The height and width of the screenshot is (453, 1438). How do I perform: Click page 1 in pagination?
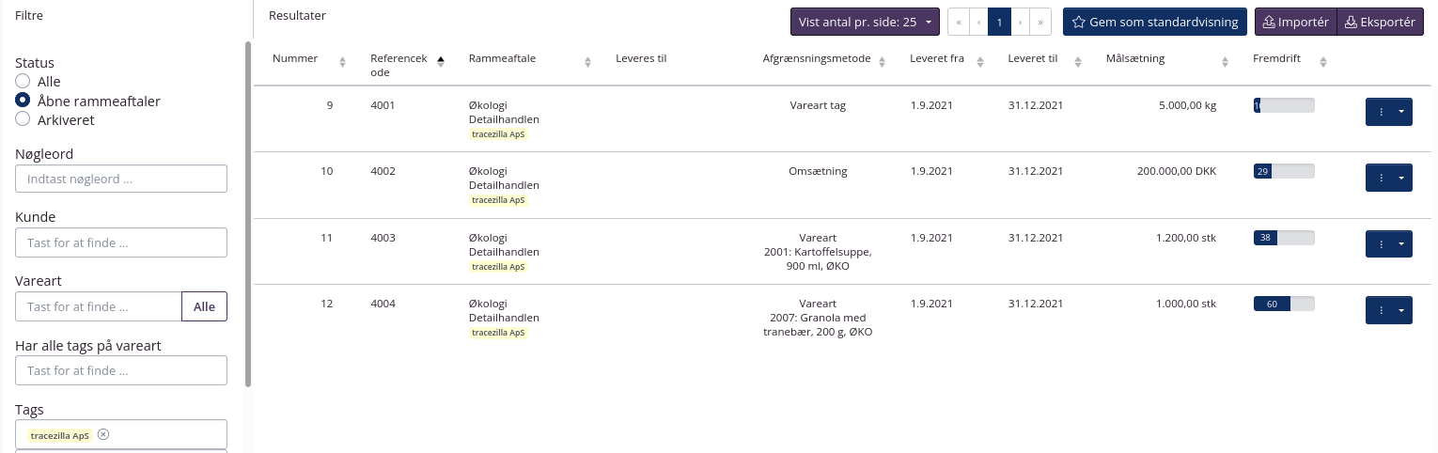(999, 22)
